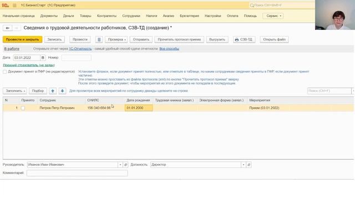Click the В работе status link
This screenshot has width=355, height=199.
point(12,49)
